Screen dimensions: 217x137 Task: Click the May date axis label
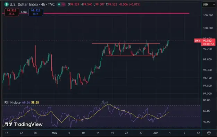[x=55, y=133]
